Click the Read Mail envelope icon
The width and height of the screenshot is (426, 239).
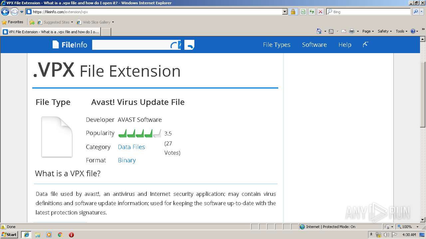pyautogui.click(x=343, y=31)
